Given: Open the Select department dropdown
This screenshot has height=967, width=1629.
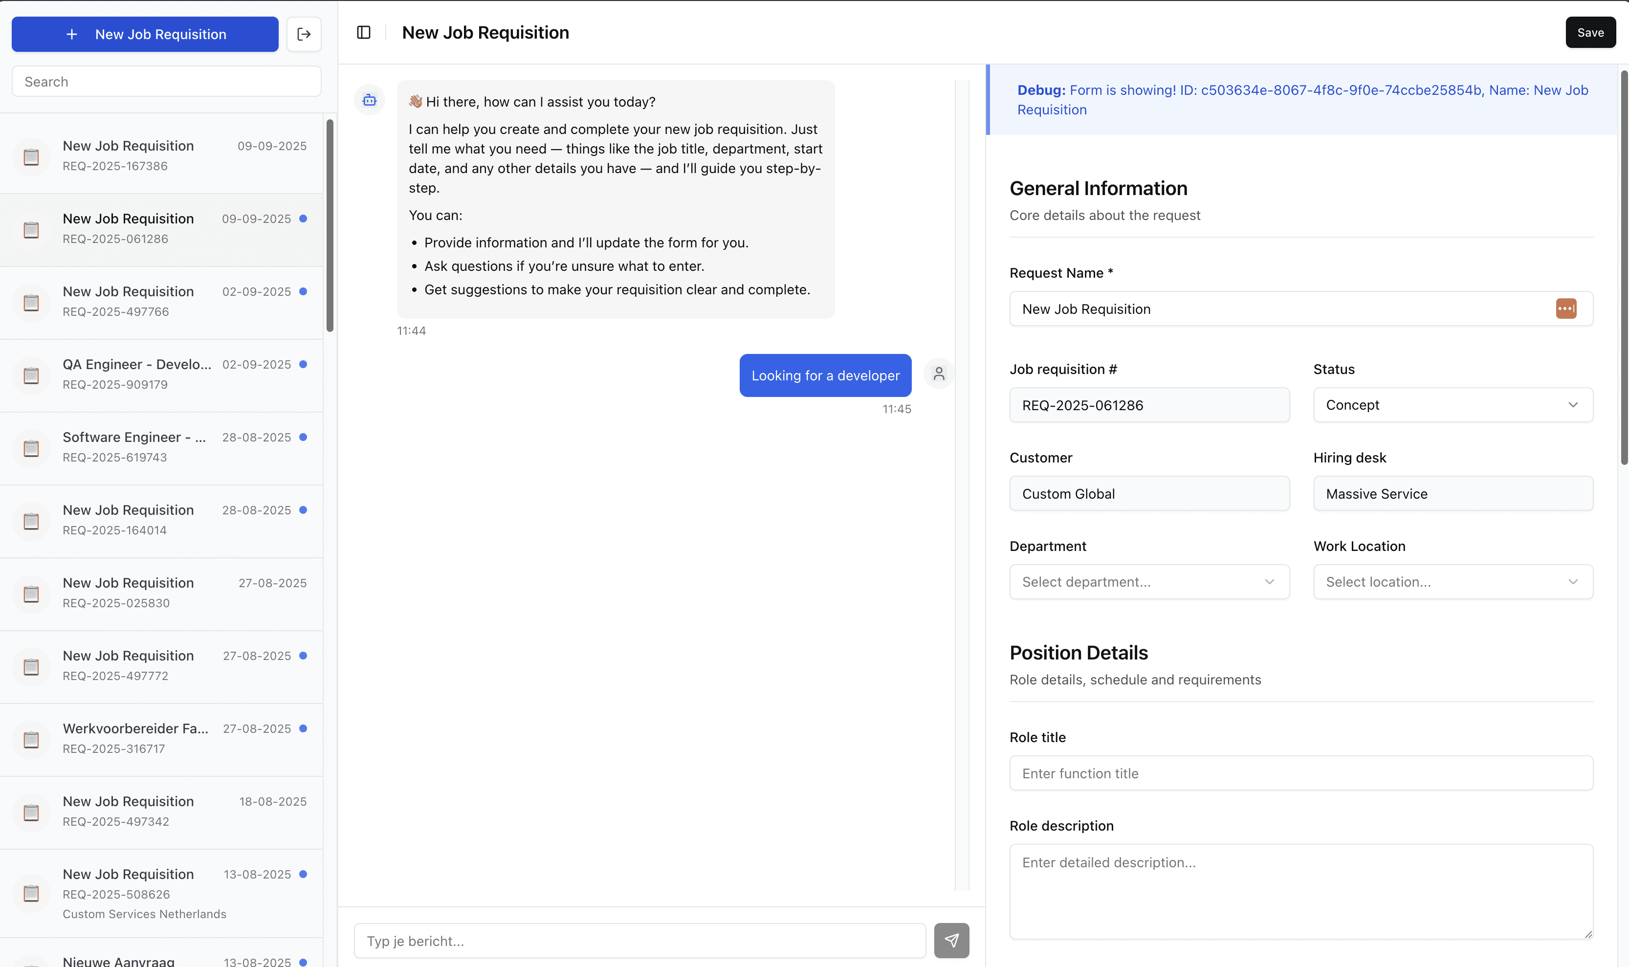Looking at the screenshot, I should tap(1149, 581).
